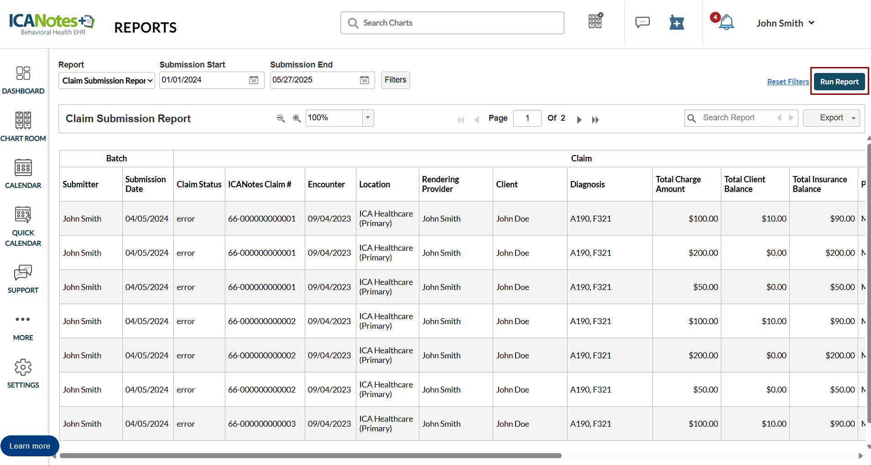Click the Submission Start date field
871x465 pixels.
(212, 80)
